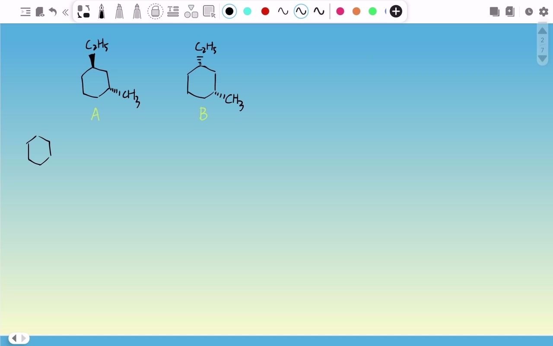The height and width of the screenshot is (346, 553).
Task: Select the lasso selection tool
Action: click(x=209, y=12)
